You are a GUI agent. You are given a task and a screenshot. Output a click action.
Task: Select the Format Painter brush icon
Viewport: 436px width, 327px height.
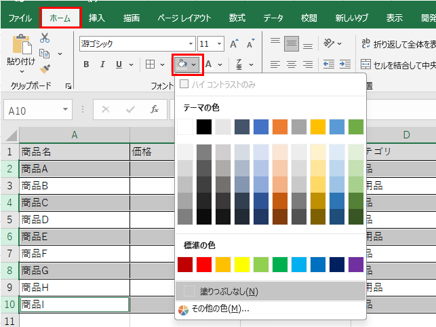click(45, 69)
